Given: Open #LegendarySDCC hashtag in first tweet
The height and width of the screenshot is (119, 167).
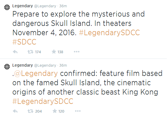Looking at the screenshot, I should 109,33.
